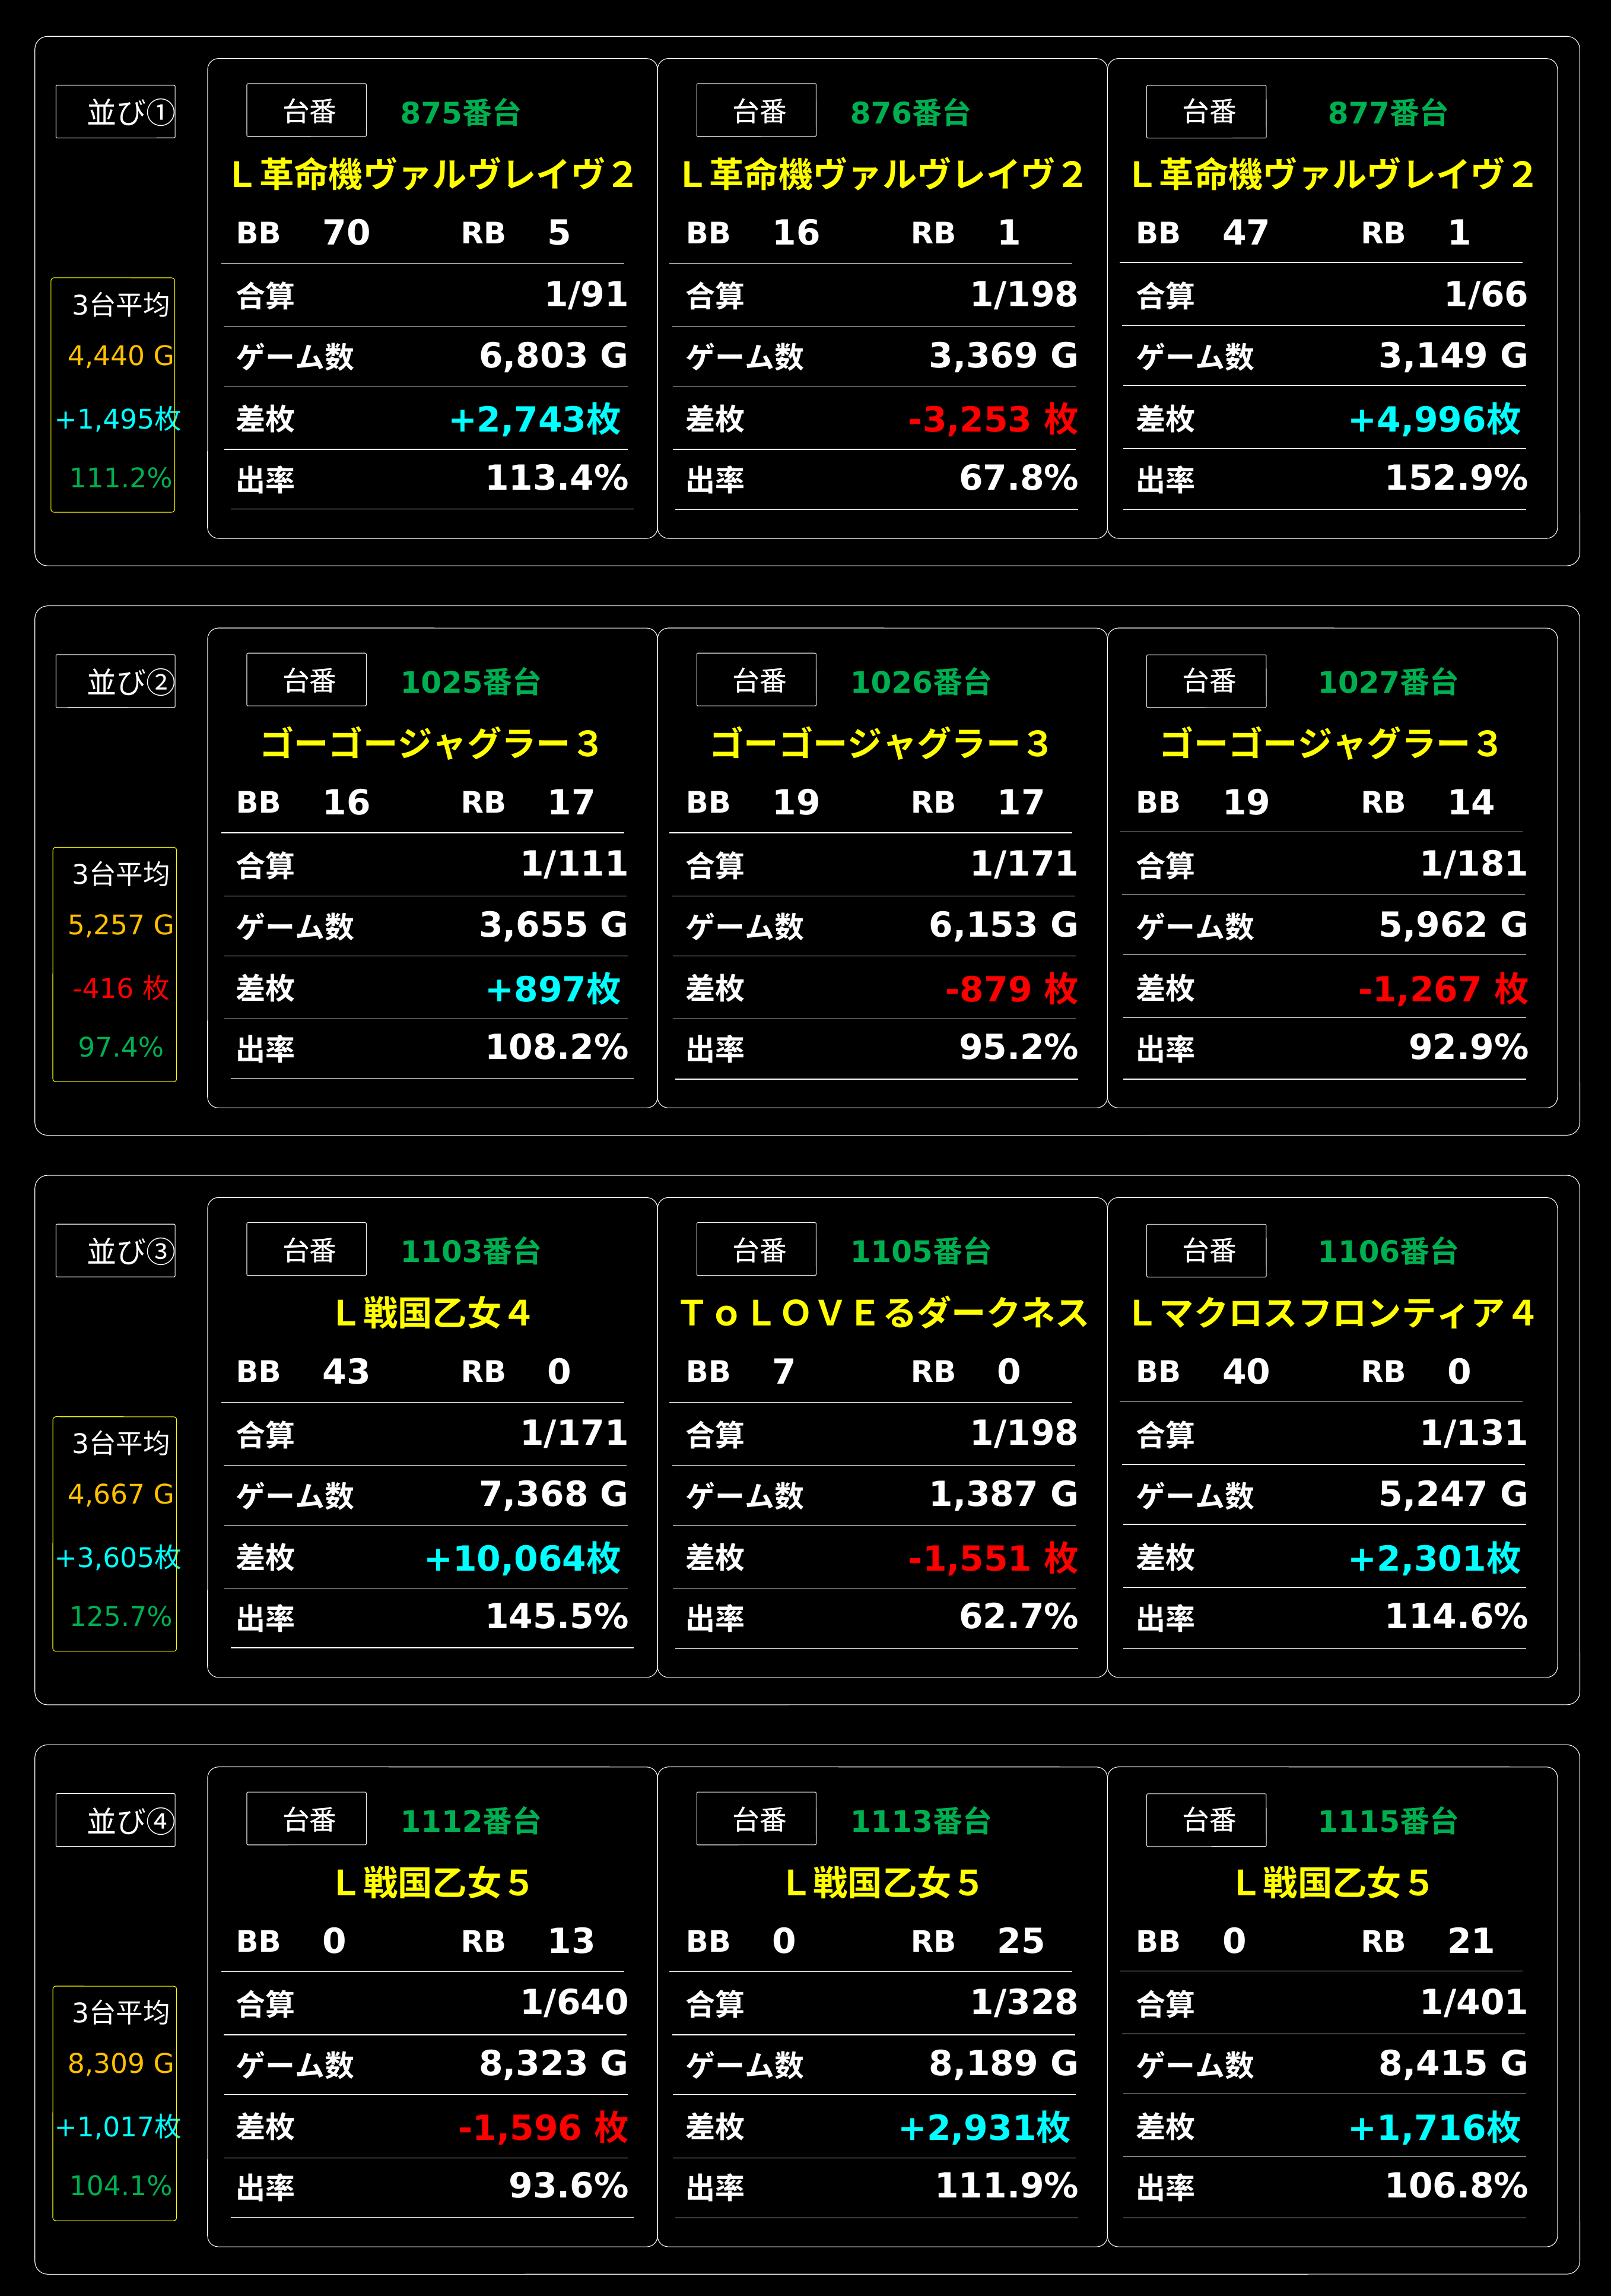Viewport: 1611px width, 2296px height.
Task: Select the -879 枚 difference value
Action: coord(1011,989)
